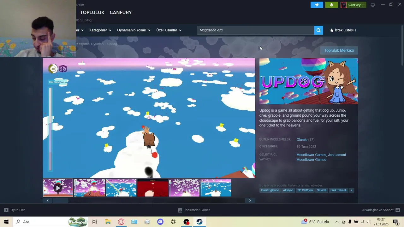Click the Basit Eğlence tag
The image size is (404, 227).
270,190
